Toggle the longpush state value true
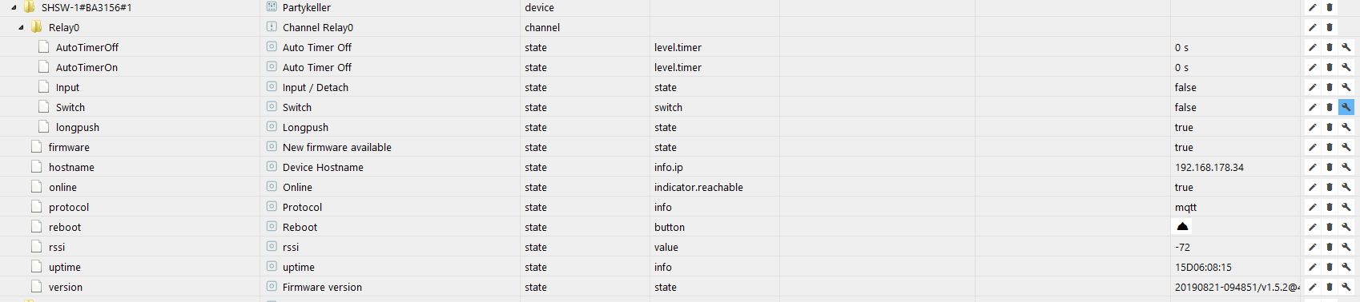This screenshot has height=302, width=1360. point(1184,127)
